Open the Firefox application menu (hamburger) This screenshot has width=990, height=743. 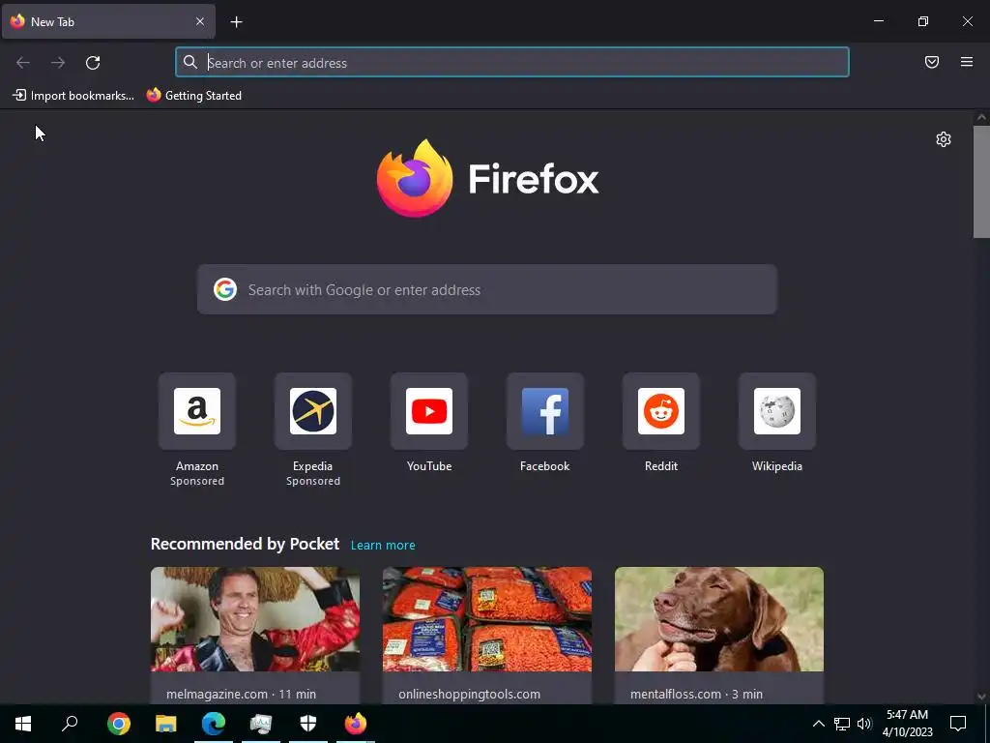pos(967,62)
